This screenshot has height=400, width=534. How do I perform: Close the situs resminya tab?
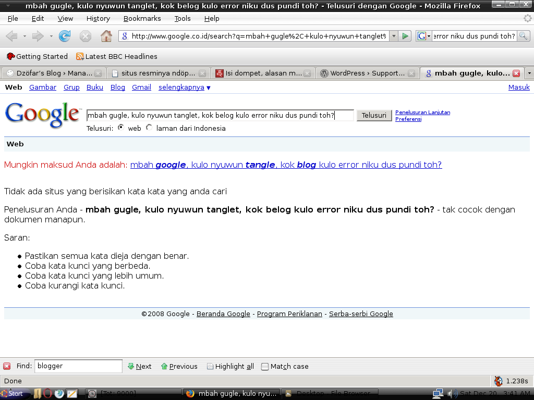click(202, 73)
